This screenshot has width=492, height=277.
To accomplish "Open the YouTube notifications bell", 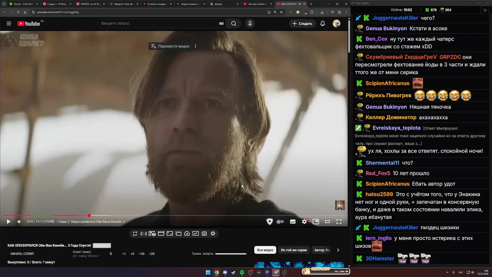I will (x=323, y=23).
